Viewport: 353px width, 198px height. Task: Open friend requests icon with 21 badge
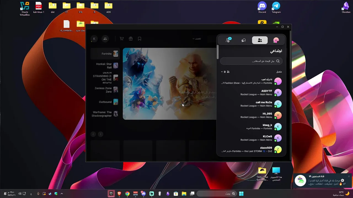[228, 40]
